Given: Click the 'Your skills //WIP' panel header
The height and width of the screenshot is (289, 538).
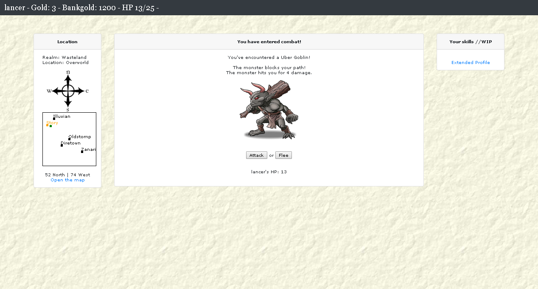Looking at the screenshot, I should point(471,42).
